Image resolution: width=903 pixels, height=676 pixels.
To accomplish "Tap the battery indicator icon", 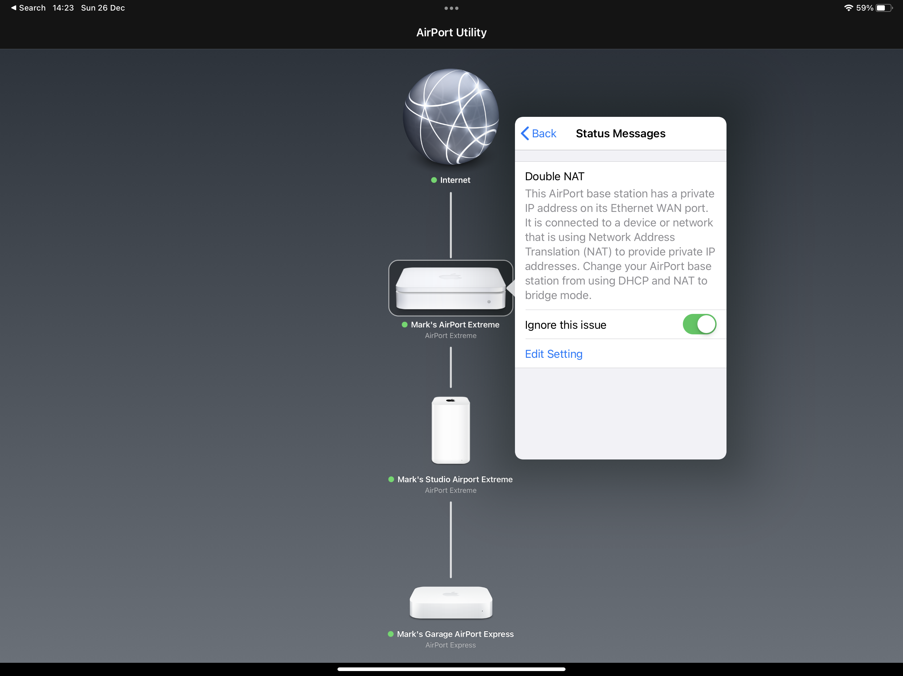I will 883,8.
